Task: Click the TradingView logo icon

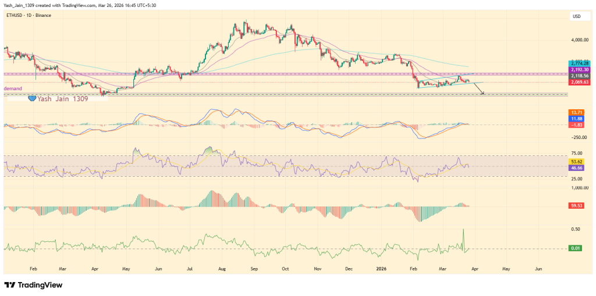Action: [10, 285]
